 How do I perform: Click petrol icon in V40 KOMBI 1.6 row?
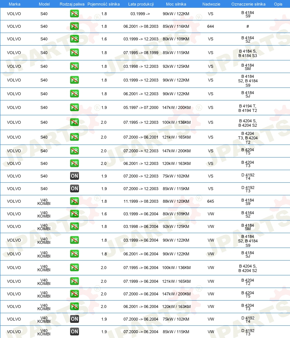click(x=75, y=214)
